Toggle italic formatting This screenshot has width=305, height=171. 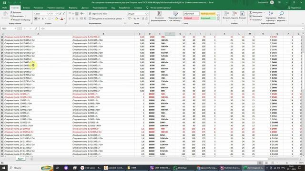click(39, 19)
